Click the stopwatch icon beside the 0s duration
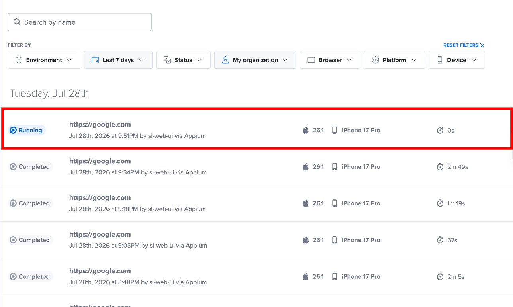This screenshot has width=513, height=307. point(440,130)
